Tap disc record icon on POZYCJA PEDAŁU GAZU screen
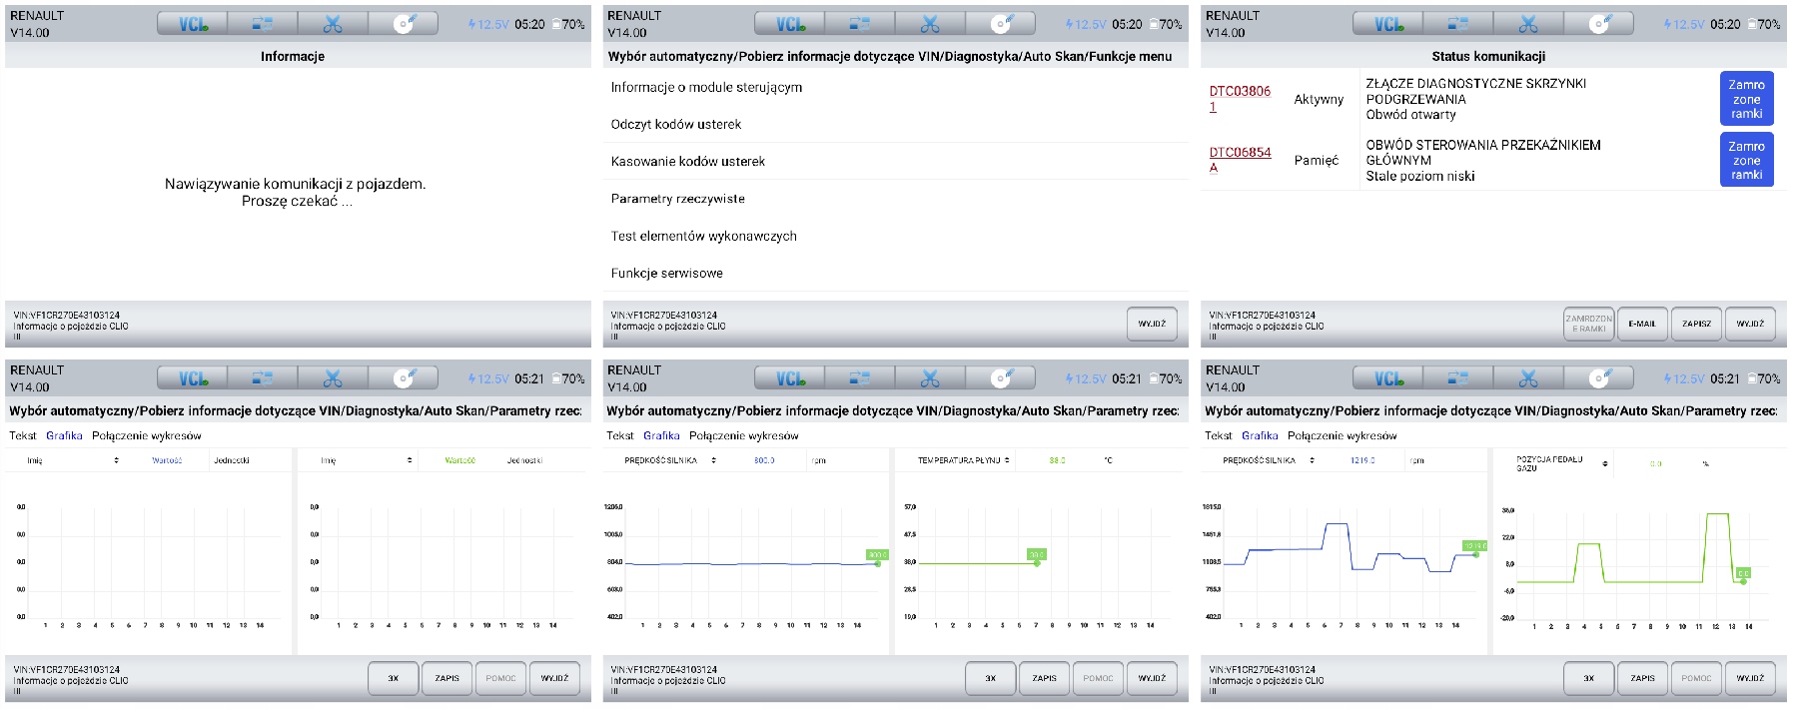1793x709 pixels. 1599,378
